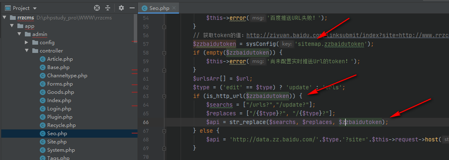Open Plugin.php in the tree
This screenshot has width=449, height=160.
[x=60, y=117]
